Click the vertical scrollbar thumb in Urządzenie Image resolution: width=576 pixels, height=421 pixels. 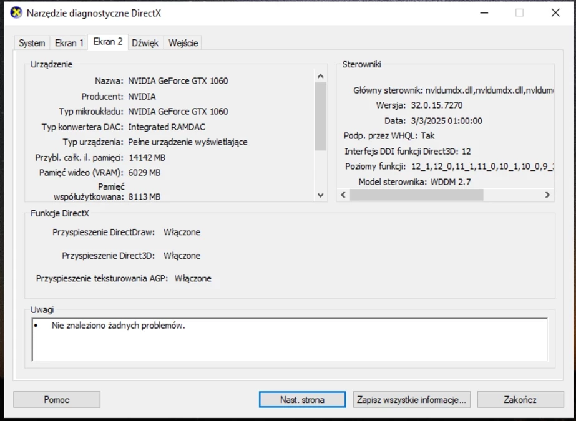321,117
